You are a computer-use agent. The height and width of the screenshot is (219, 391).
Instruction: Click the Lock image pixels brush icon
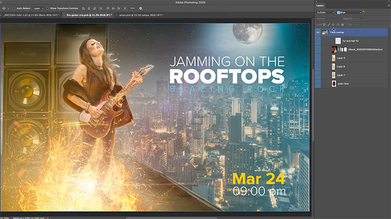point(329,24)
